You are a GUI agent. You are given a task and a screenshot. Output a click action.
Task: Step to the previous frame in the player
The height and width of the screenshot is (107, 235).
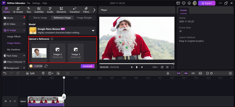(132, 67)
